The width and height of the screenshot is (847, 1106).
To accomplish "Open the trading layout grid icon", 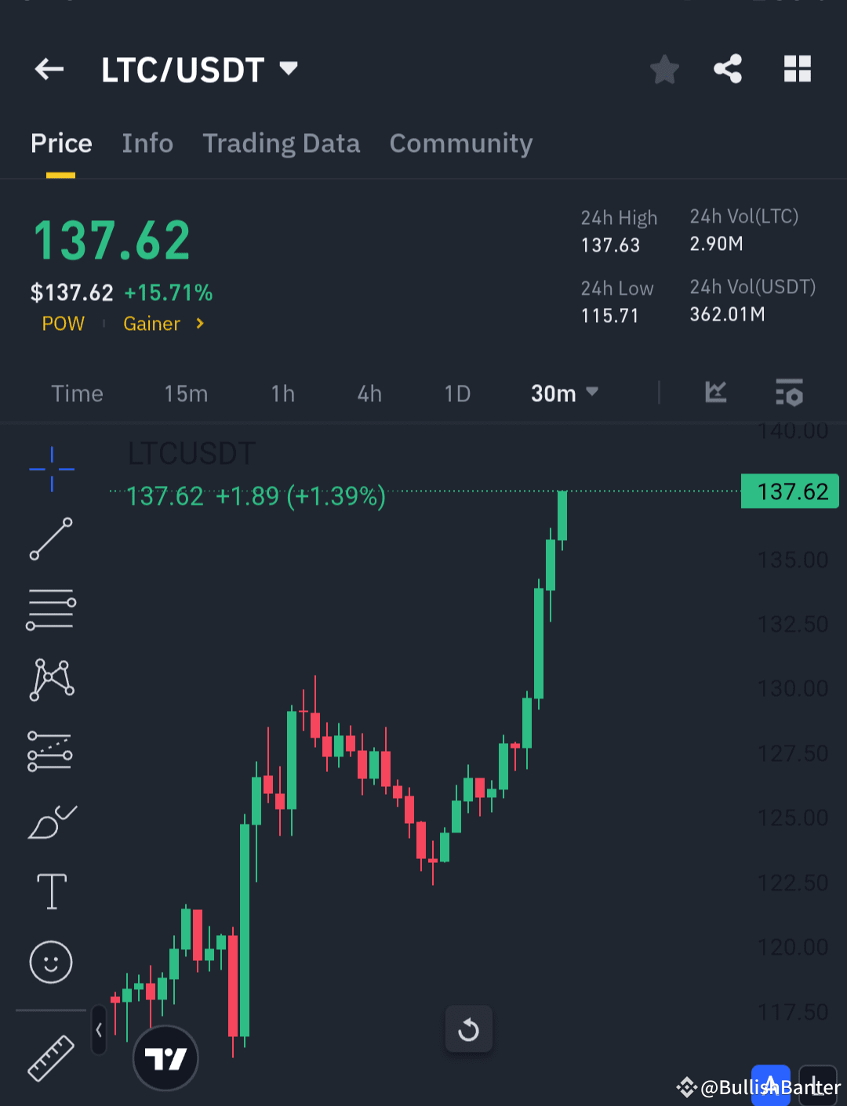I will point(798,69).
